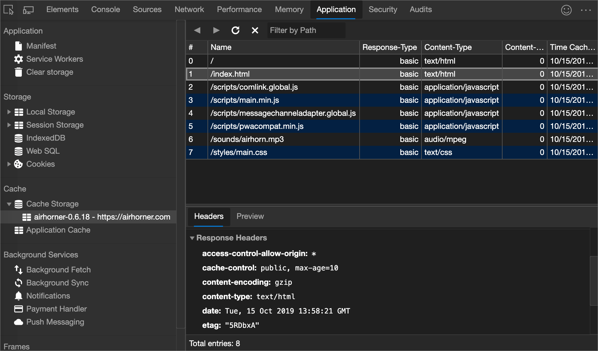Select Notifications in Background Services
This screenshot has width=598, height=351.
pos(48,296)
